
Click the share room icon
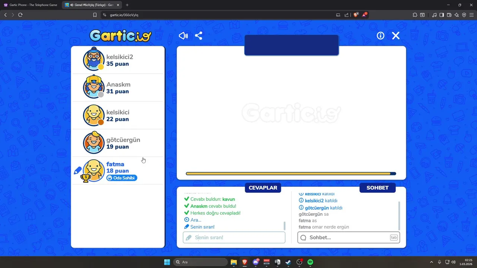tap(199, 36)
